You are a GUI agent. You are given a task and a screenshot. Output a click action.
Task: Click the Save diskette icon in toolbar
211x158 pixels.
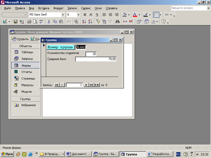point(16,22)
